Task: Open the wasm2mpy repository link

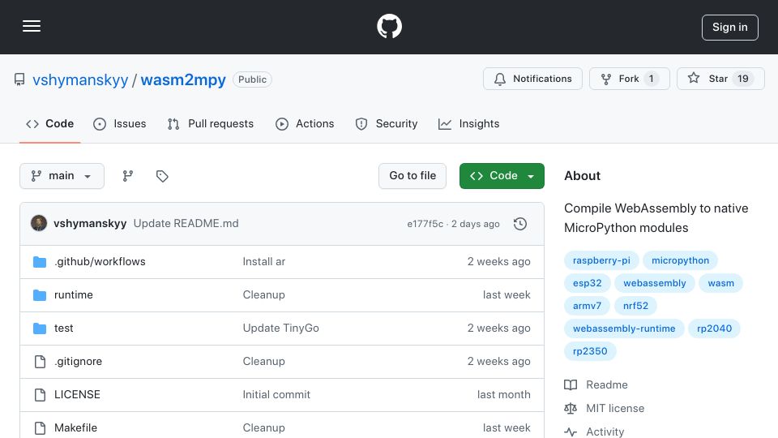Action: 183,79
